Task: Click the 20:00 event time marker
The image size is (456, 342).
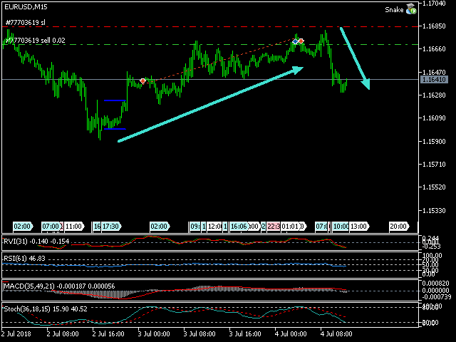Action: (x=399, y=227)
